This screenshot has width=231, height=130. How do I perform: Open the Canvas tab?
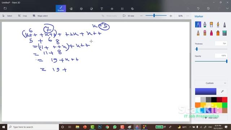coord(122,9)
